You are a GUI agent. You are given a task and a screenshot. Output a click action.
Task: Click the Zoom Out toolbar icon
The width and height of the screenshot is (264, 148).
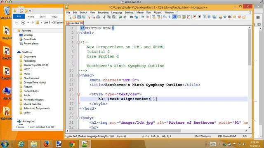click(147, 17)
